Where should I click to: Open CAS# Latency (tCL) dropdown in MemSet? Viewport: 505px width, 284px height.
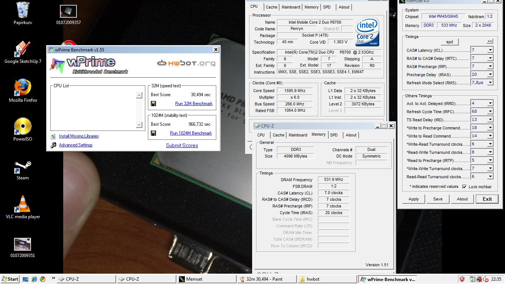click(x=490, y=50)
